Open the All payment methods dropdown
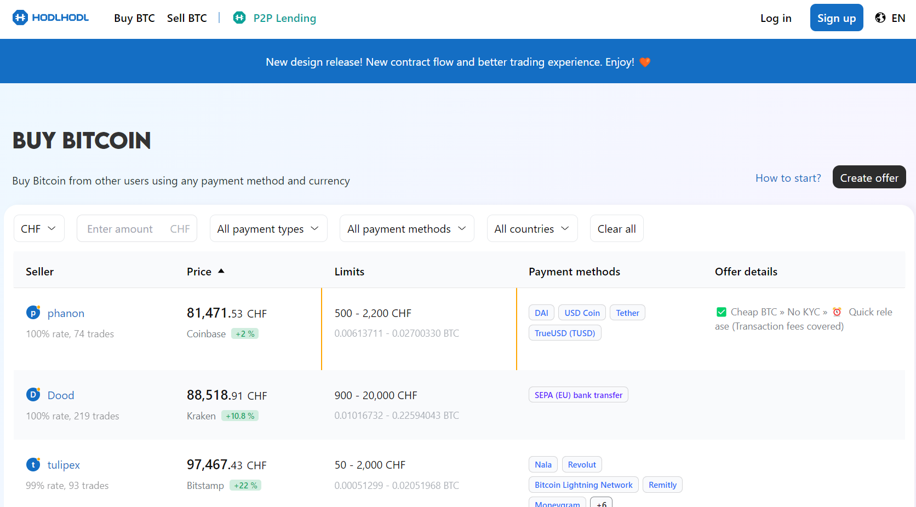The width and height of the screenshot is (916, 507). (407, 228)
